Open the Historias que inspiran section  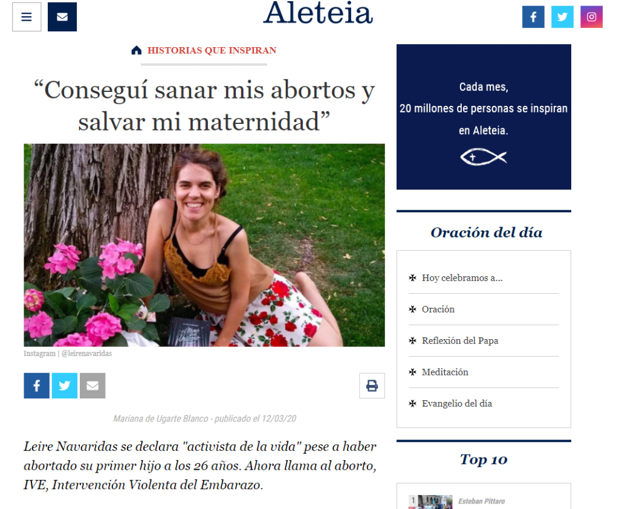point(212,51)
